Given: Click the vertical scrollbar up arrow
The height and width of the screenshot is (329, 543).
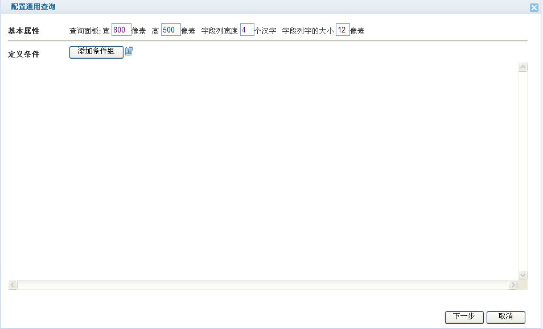Looking at the screenshot, I should tap(523, 67).
